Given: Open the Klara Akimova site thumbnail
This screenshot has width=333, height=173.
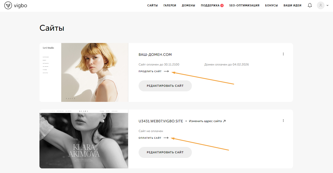Looking at the screenshot, I should 84,139.
